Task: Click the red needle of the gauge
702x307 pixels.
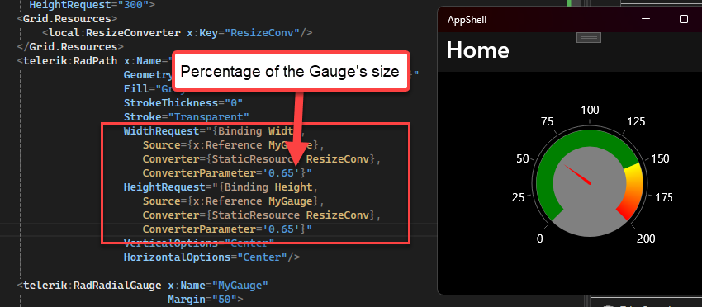Action: 578,175
